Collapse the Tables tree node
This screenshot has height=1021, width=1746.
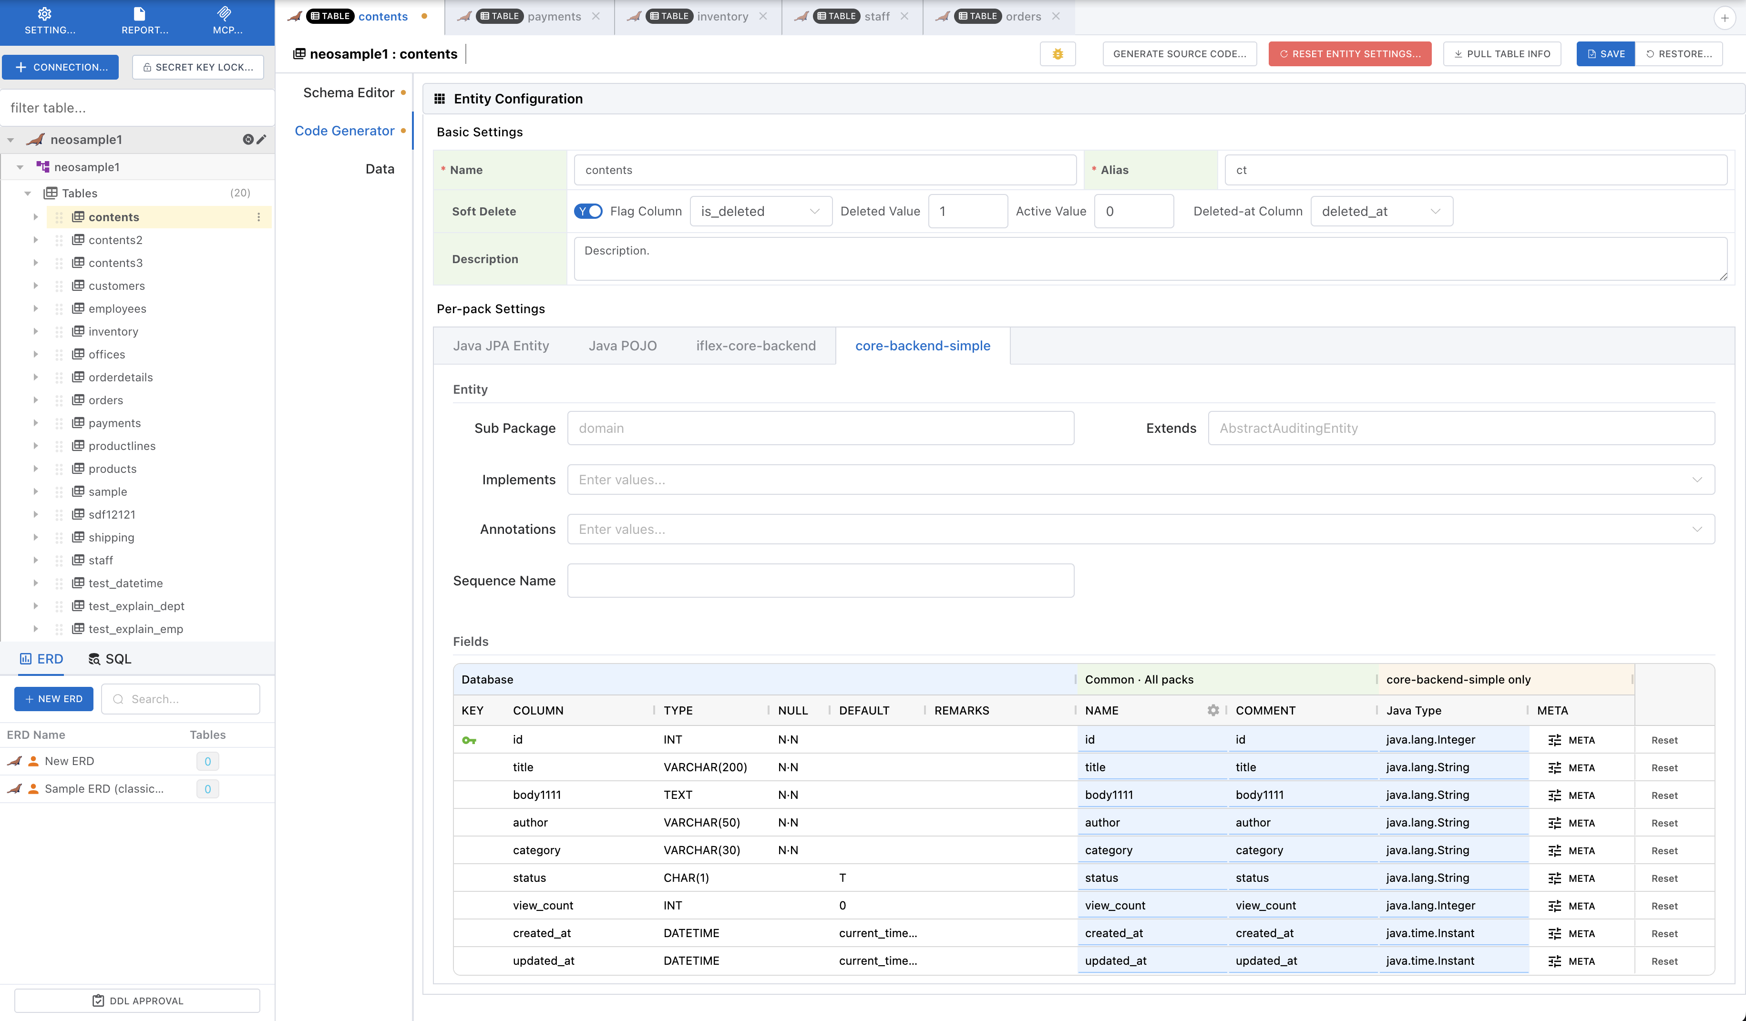28,193
